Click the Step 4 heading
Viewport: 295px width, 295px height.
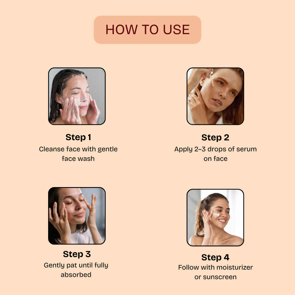click(x=215, y=257)
